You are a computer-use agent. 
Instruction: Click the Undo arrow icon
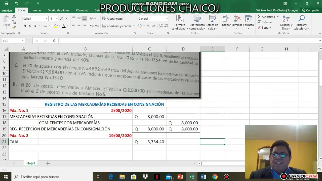pos(16,3)
